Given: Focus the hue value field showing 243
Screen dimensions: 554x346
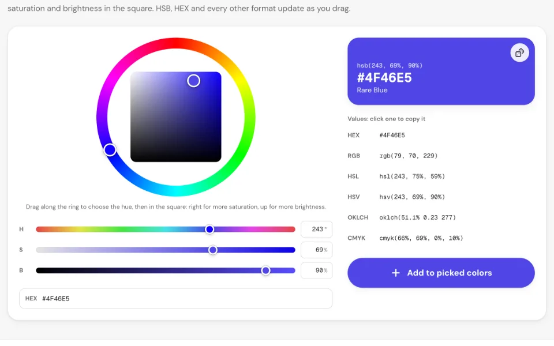Looking at the screenshot, I should pos(317,229).
